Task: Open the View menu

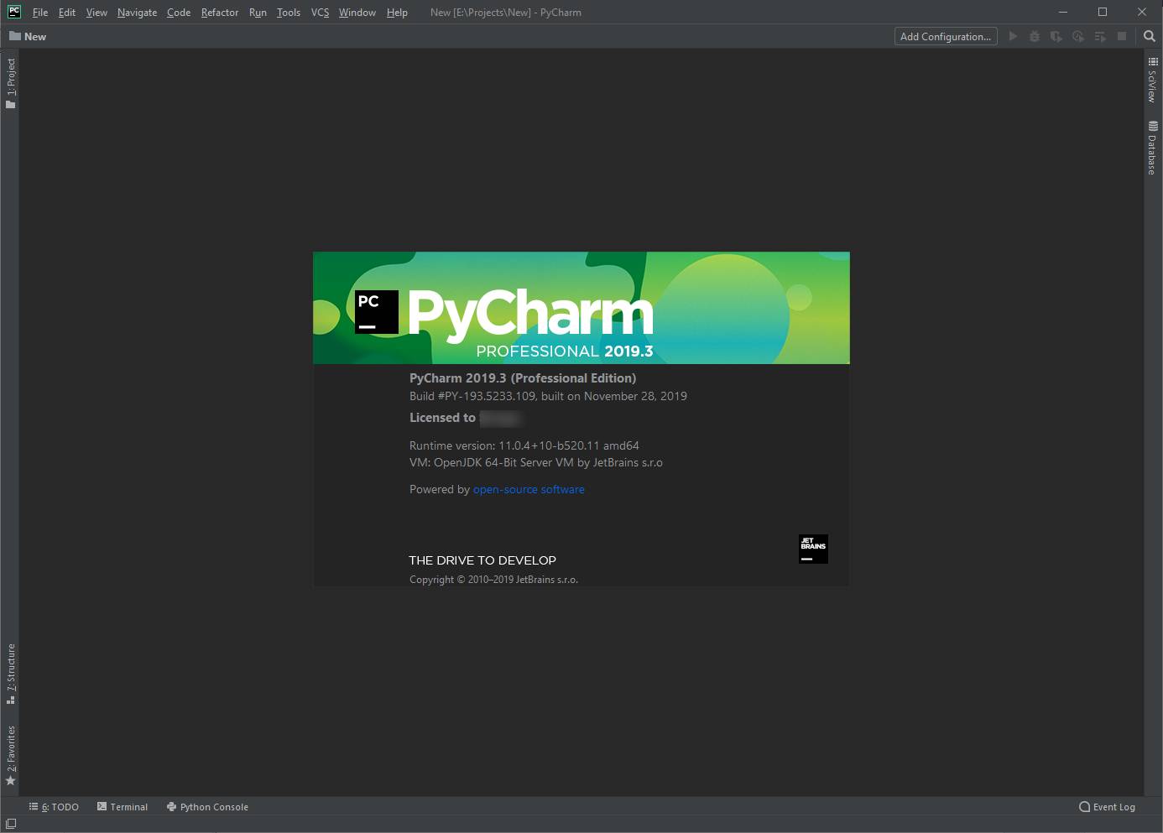Action: [96, 13]
